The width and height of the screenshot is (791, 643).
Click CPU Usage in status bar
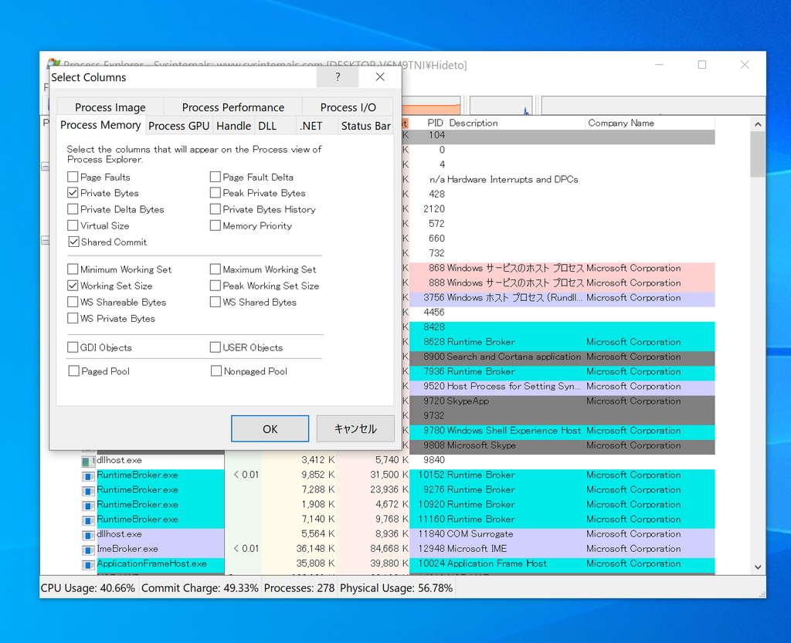[x=88, y=588]
